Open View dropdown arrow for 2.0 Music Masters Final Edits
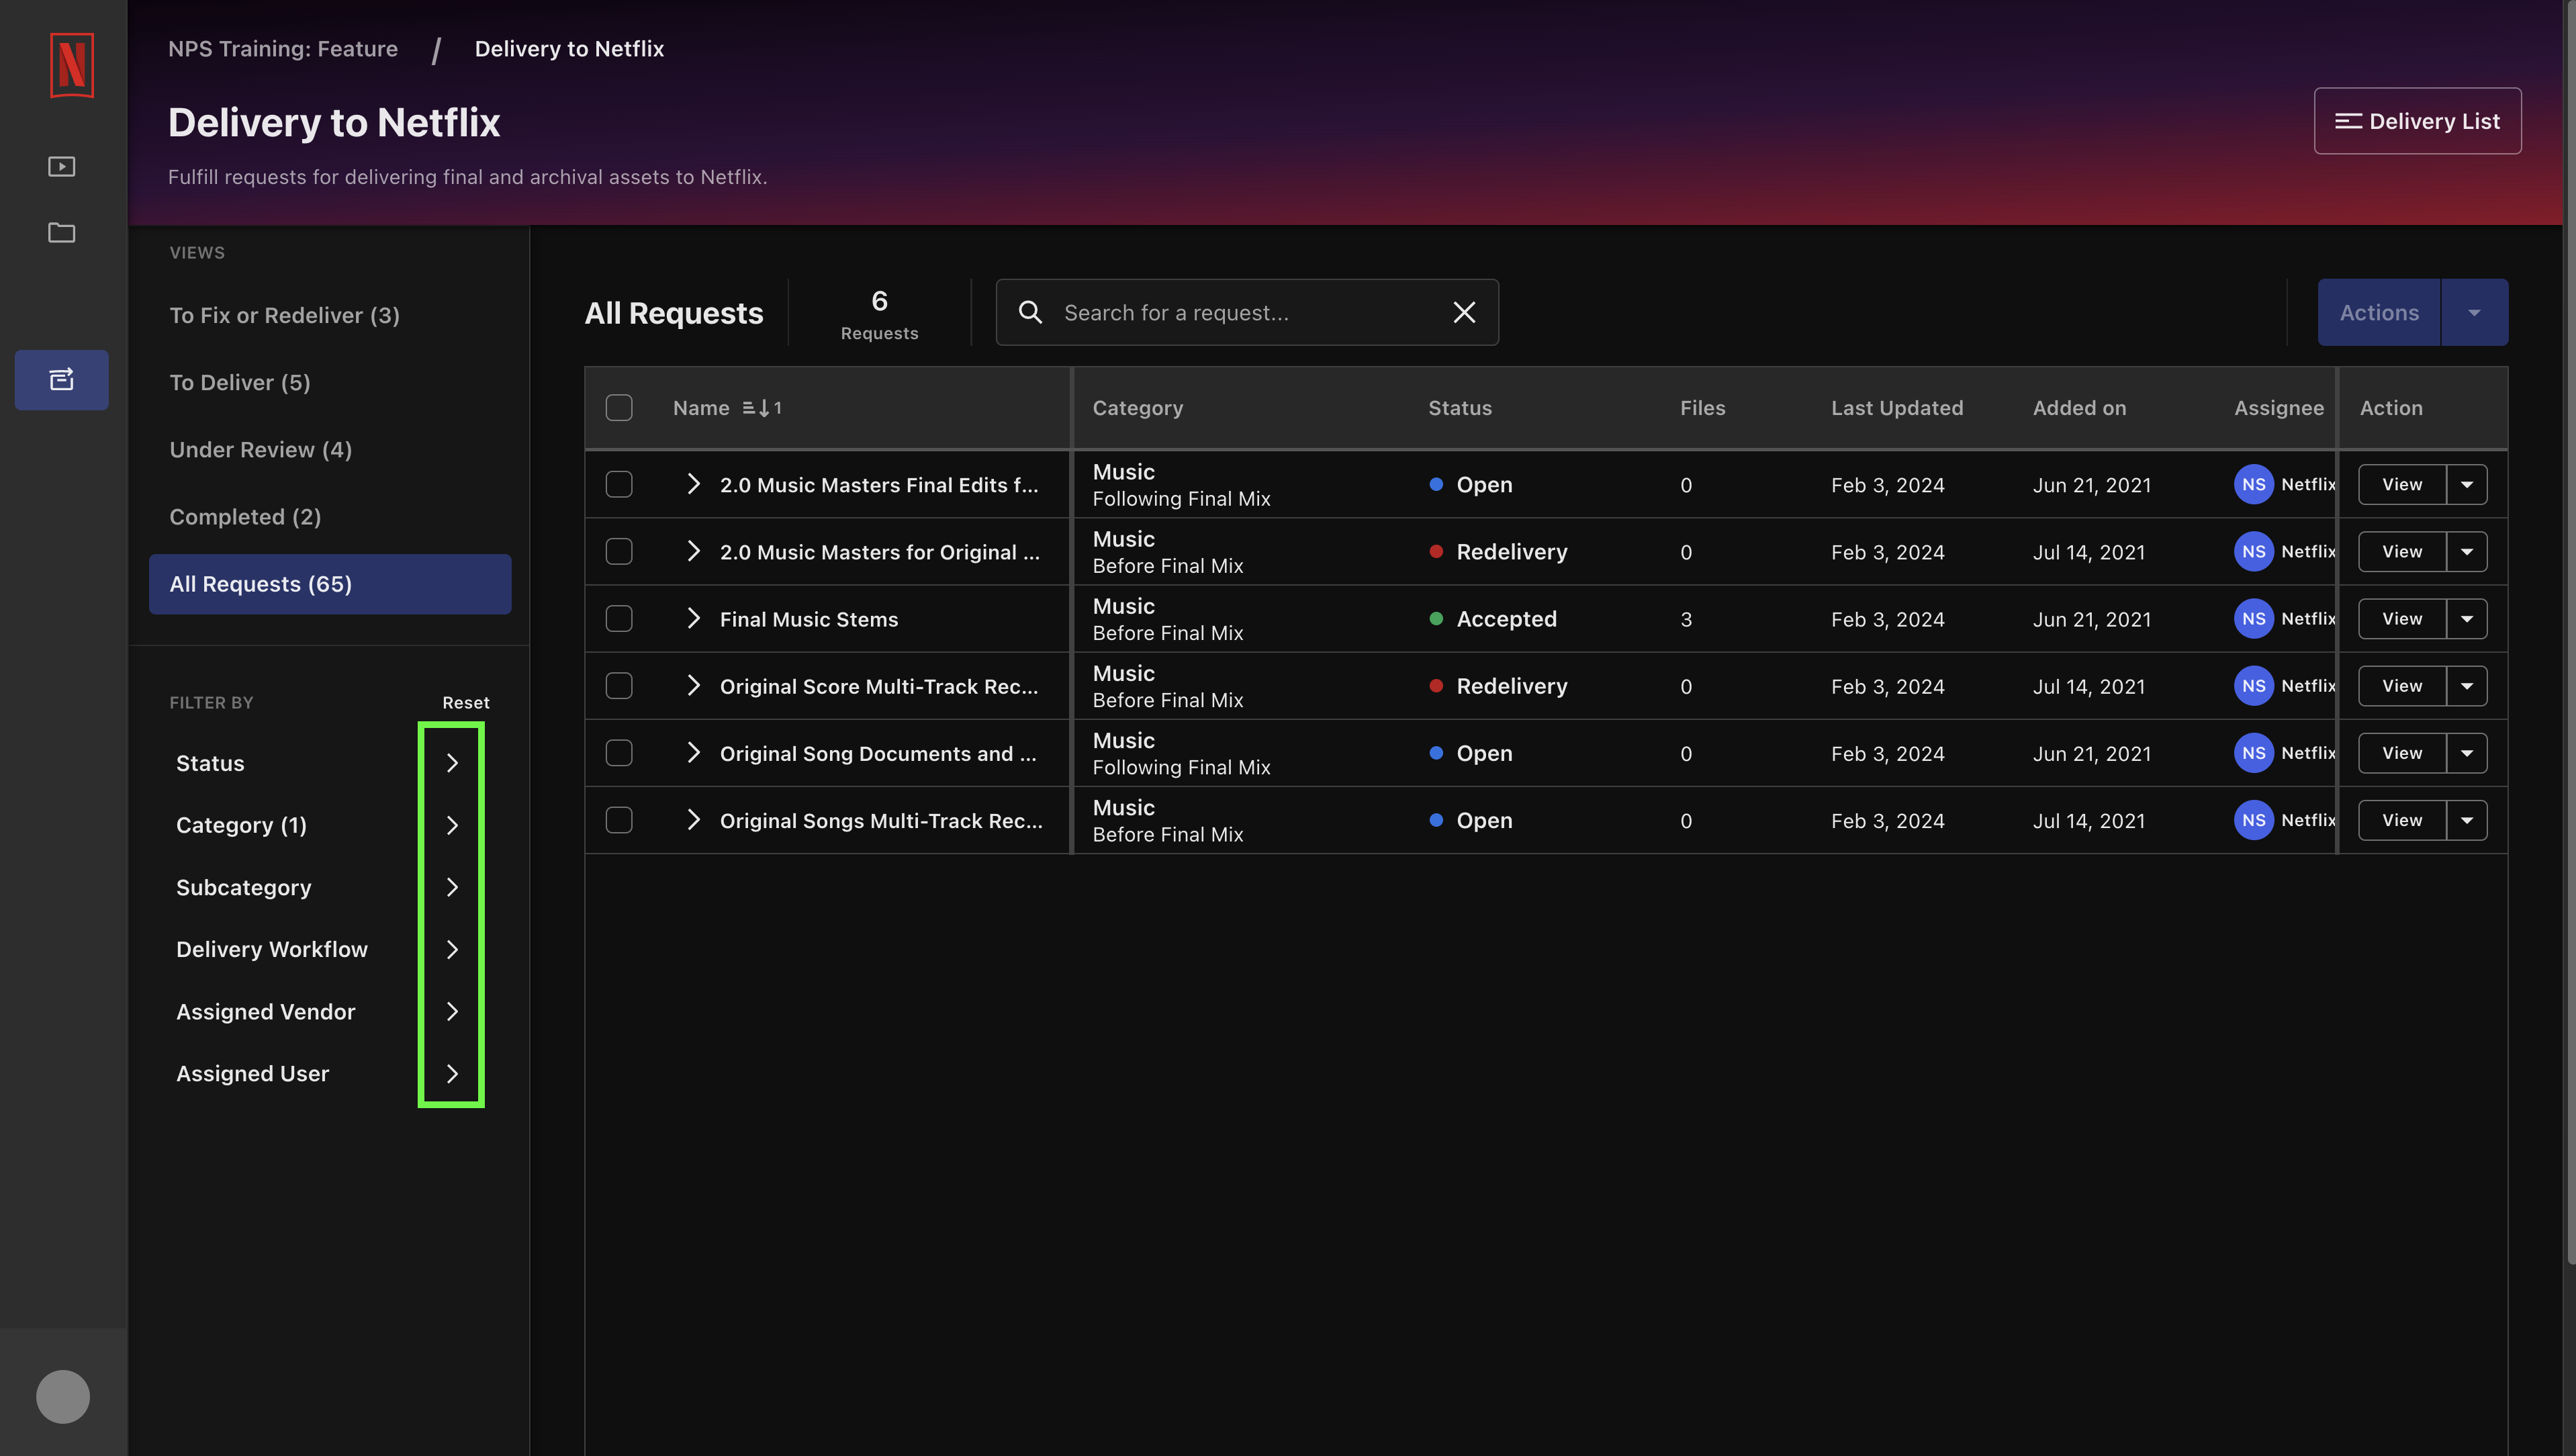Viewport: 2576px width, 1456px height. click(x=2467, y=484)
